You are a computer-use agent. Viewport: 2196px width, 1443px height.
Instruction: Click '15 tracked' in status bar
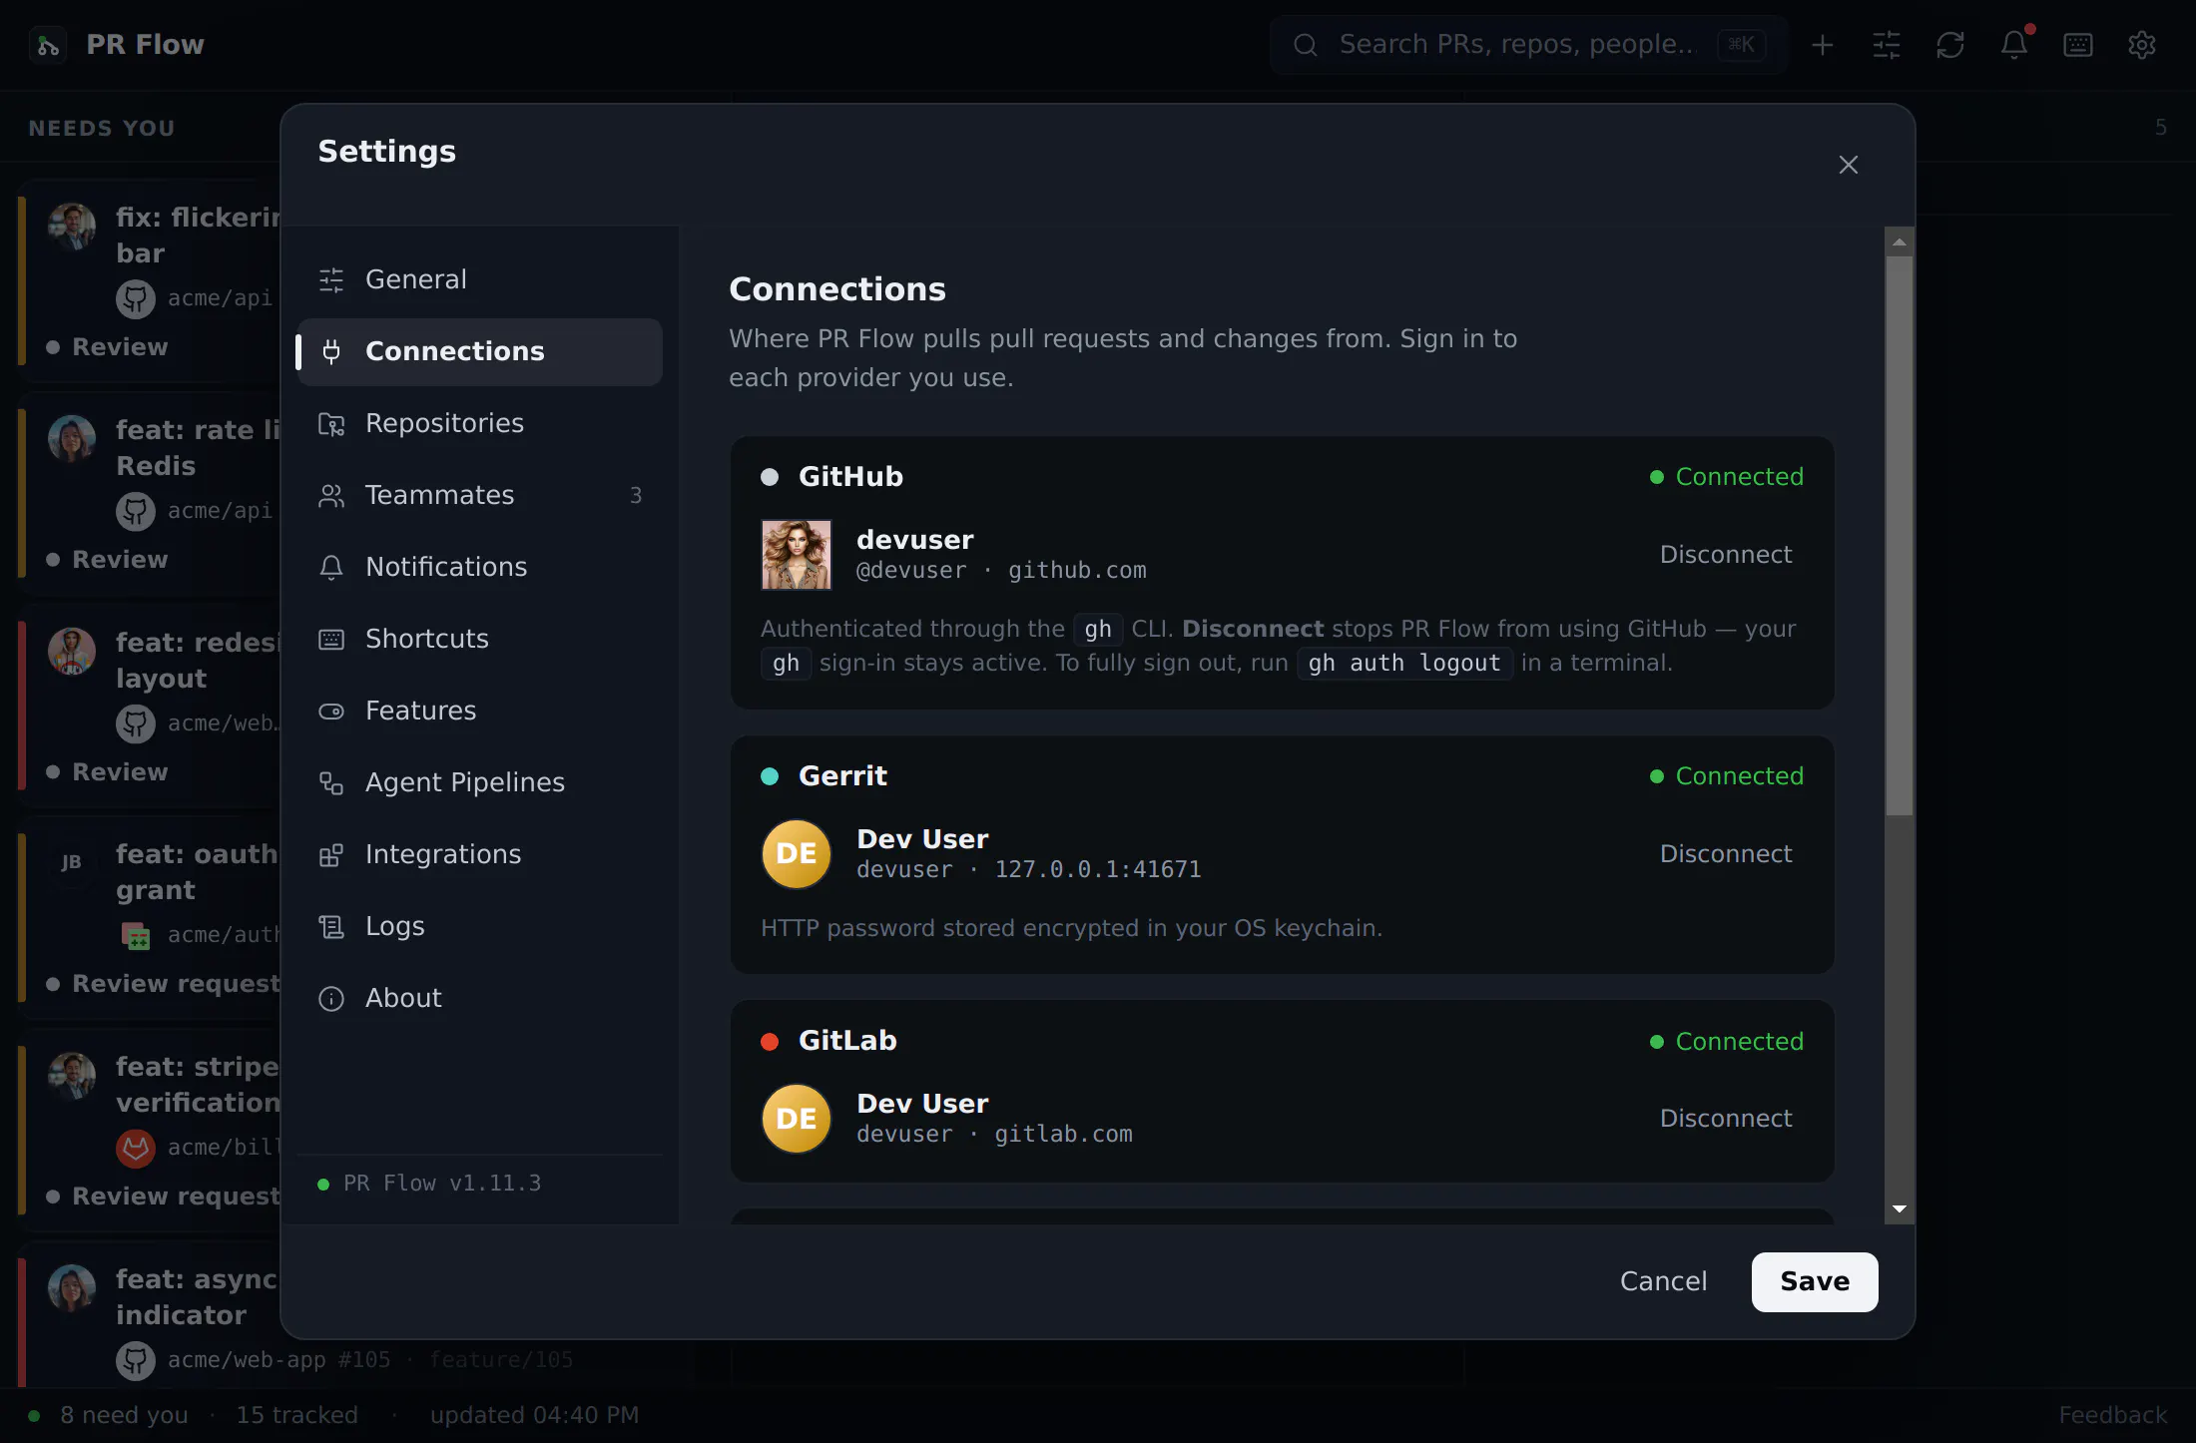pos(296,1415)
